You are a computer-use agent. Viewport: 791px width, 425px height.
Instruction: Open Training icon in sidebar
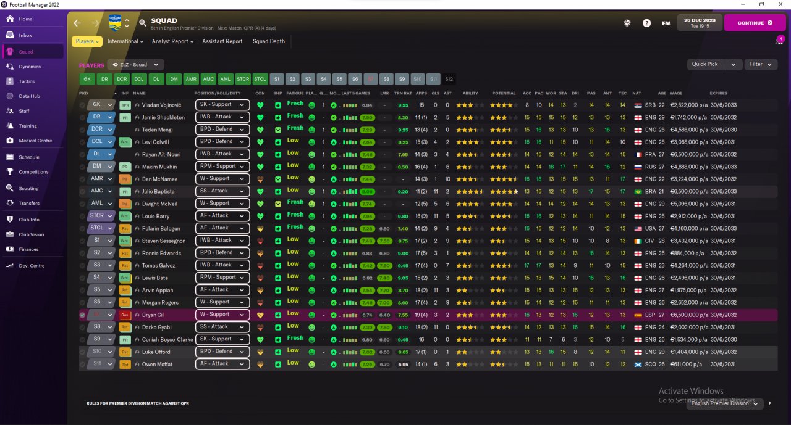click(10, 126)
